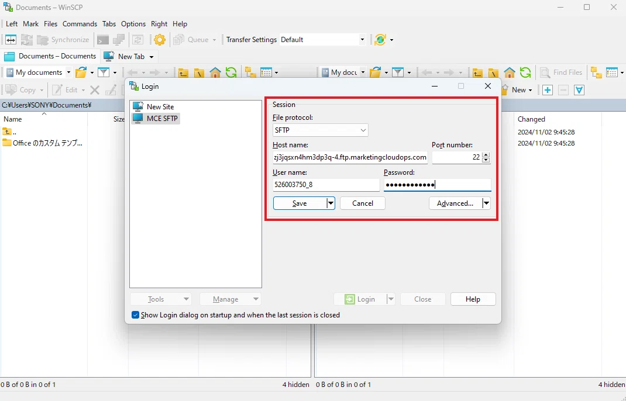This screenshot has height=401, width=626.
Task: Click the left panel home directory icon
Action: (x=215, y=72)
